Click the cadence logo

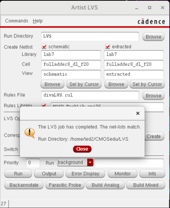[151, 21]
